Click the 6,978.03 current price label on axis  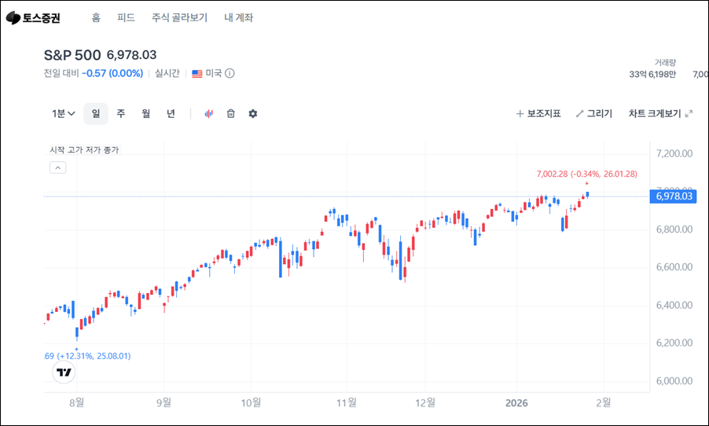[x=674, y=196]
